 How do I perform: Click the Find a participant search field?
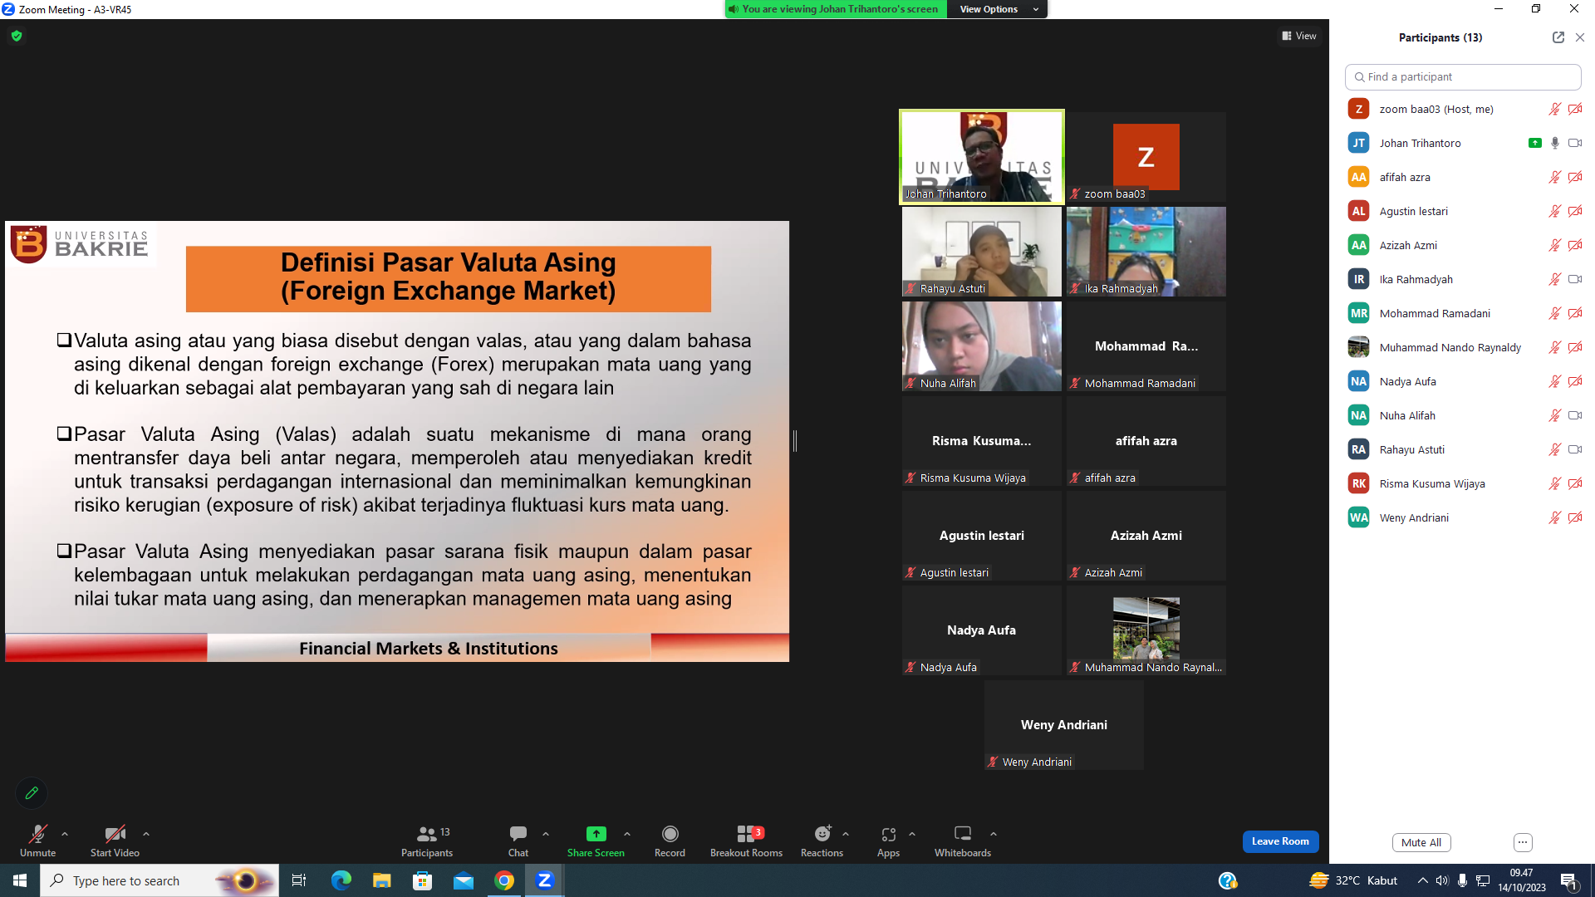(1463, 76)
